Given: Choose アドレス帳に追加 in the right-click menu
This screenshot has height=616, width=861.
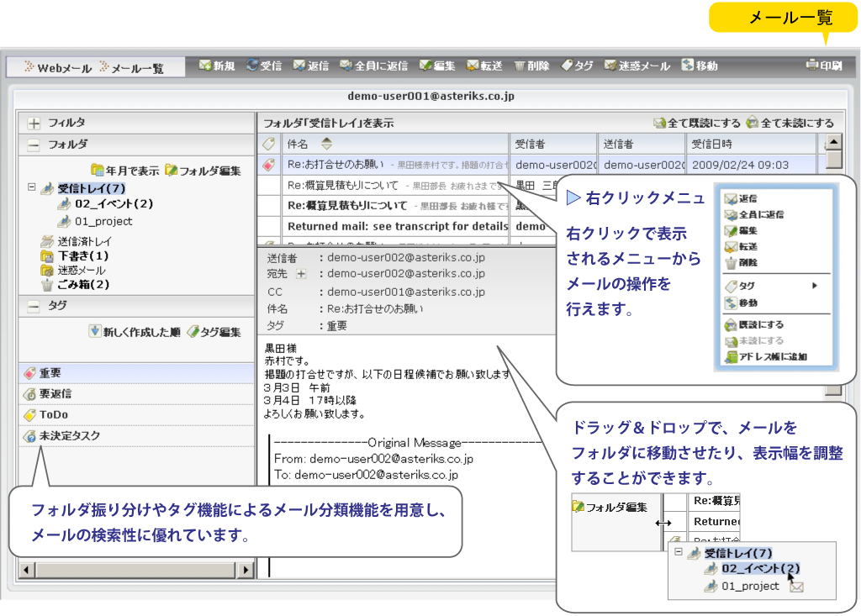Looking at the screenshot, I should [x=765, y=356].
